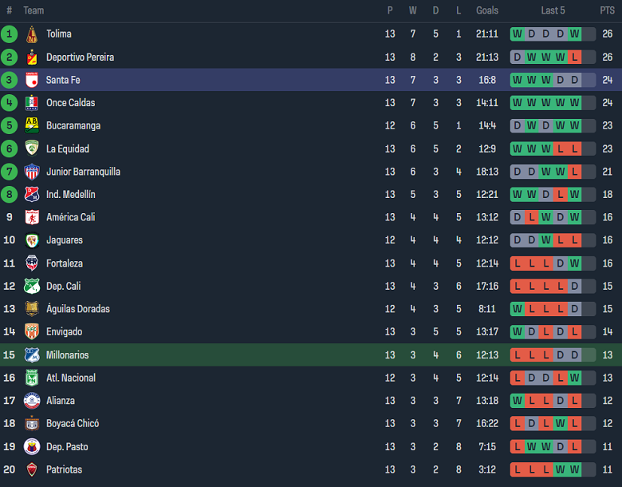
Task: Sort table by PTS column header
Action: point(607,10)
